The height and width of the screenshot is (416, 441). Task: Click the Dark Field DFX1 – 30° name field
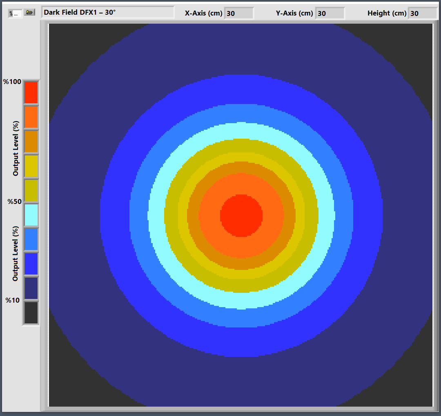coord(107,13)
